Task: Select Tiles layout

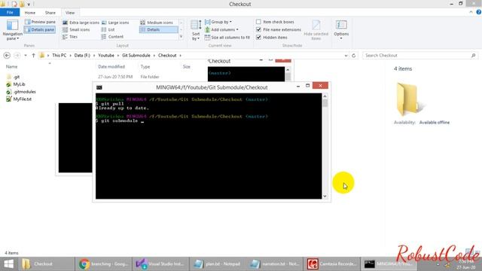Action: [x=70, y=37]
